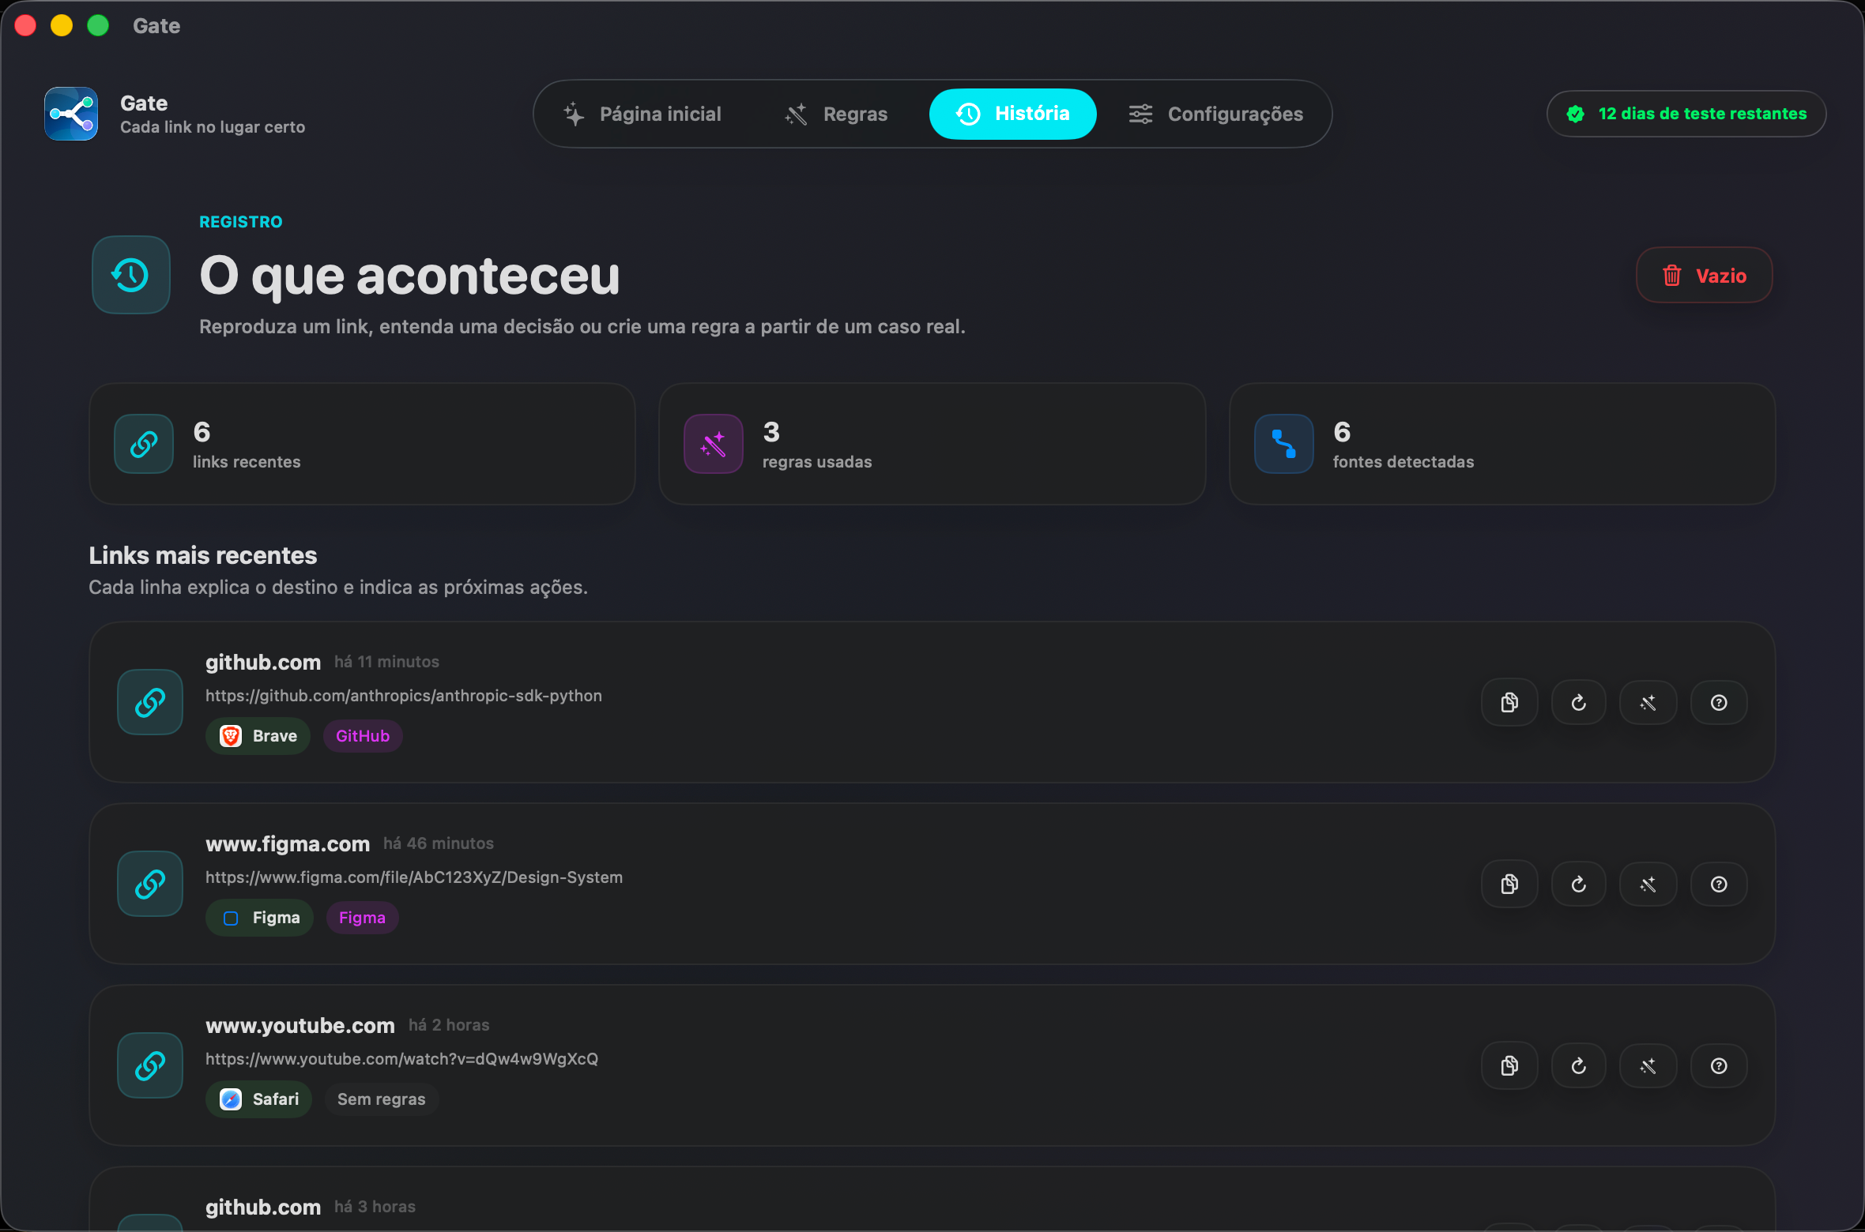Open the Configurações tab
This screenshot has width=1865, height=1232.
[x=1215, y=114]
